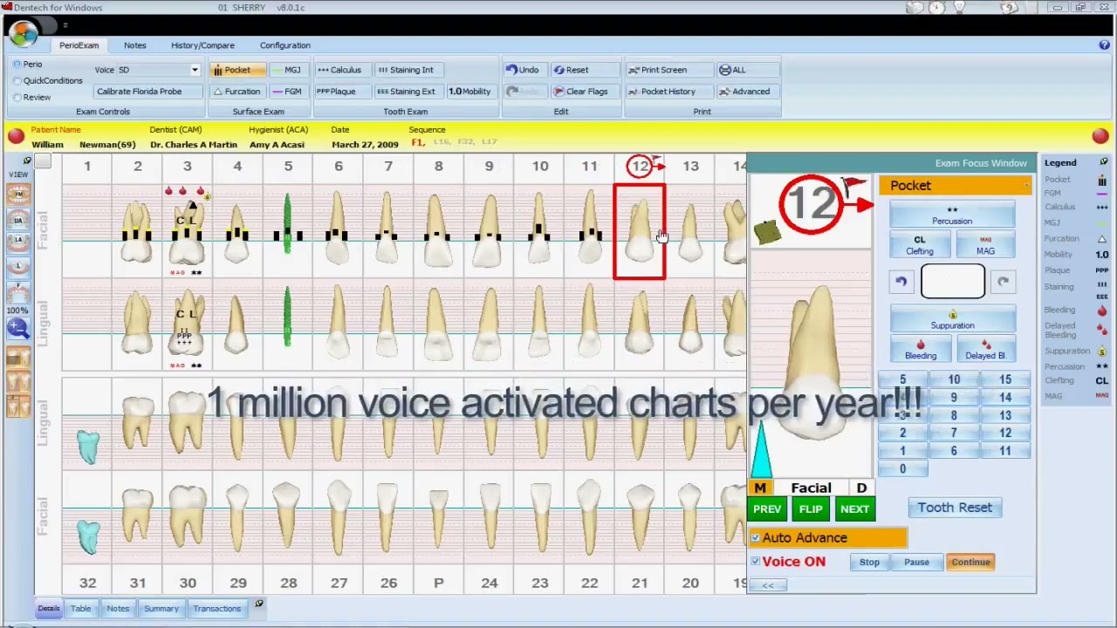Switch to the Notes ribbon tab

(x=134, y=45)
